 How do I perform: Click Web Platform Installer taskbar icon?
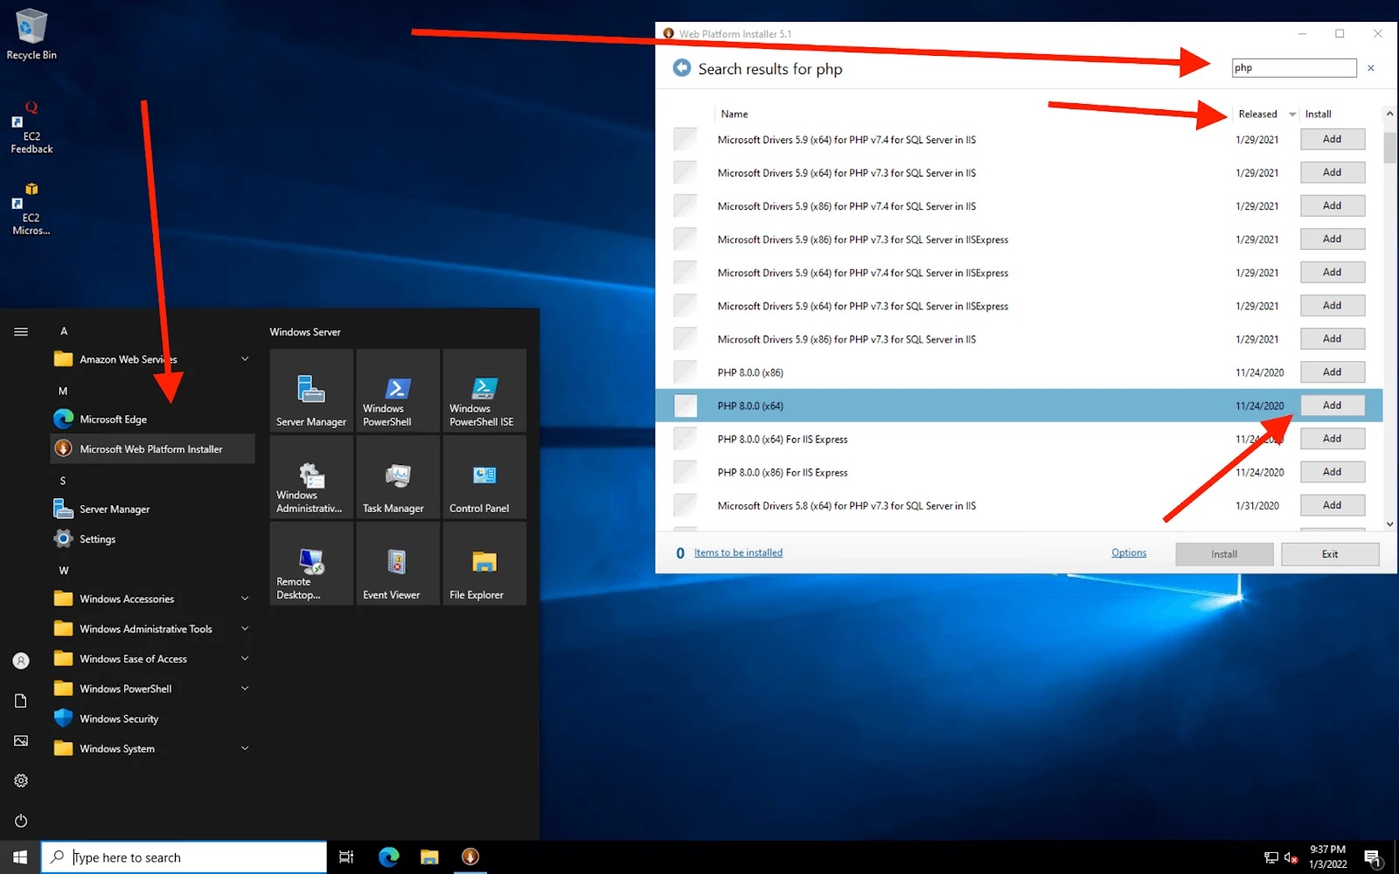[470, 857]
